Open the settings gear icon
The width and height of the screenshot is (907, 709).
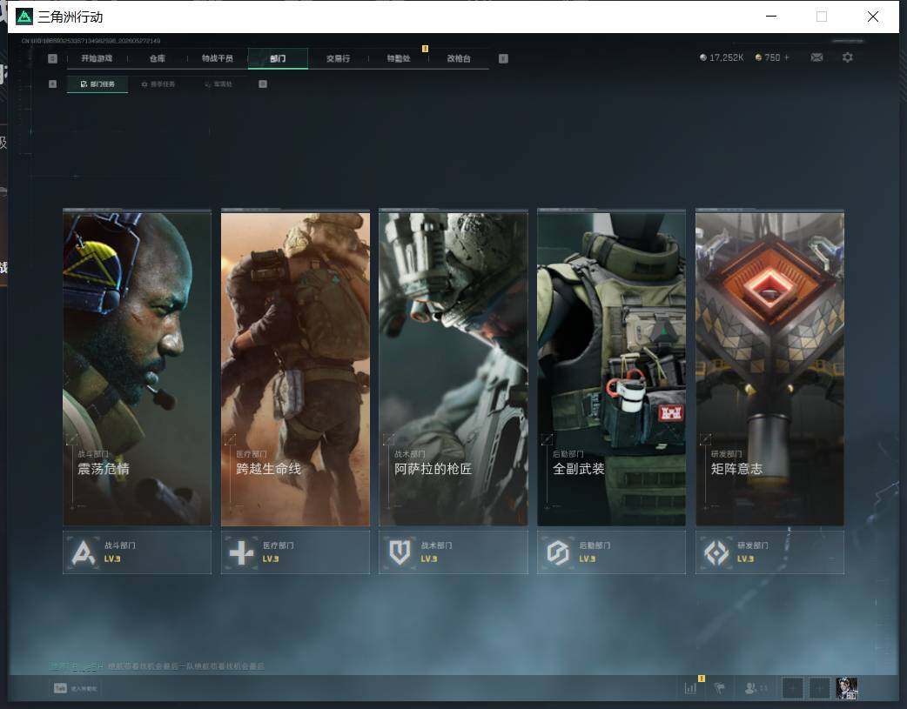848,57
